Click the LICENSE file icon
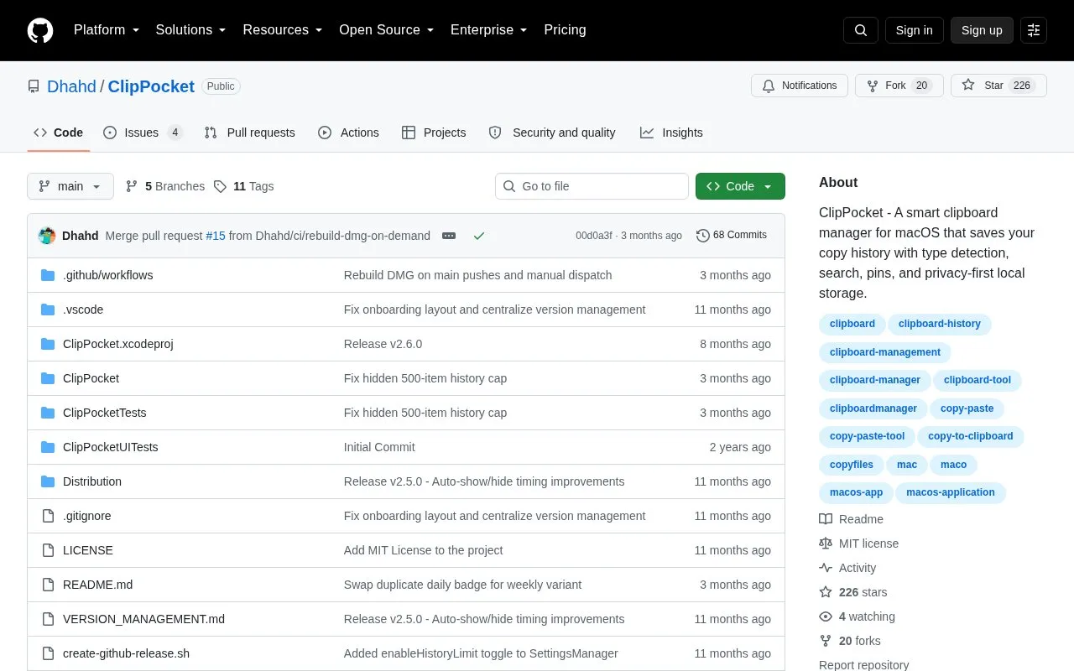The height and width of the screenshot is (671, 1074). point(48,550)
